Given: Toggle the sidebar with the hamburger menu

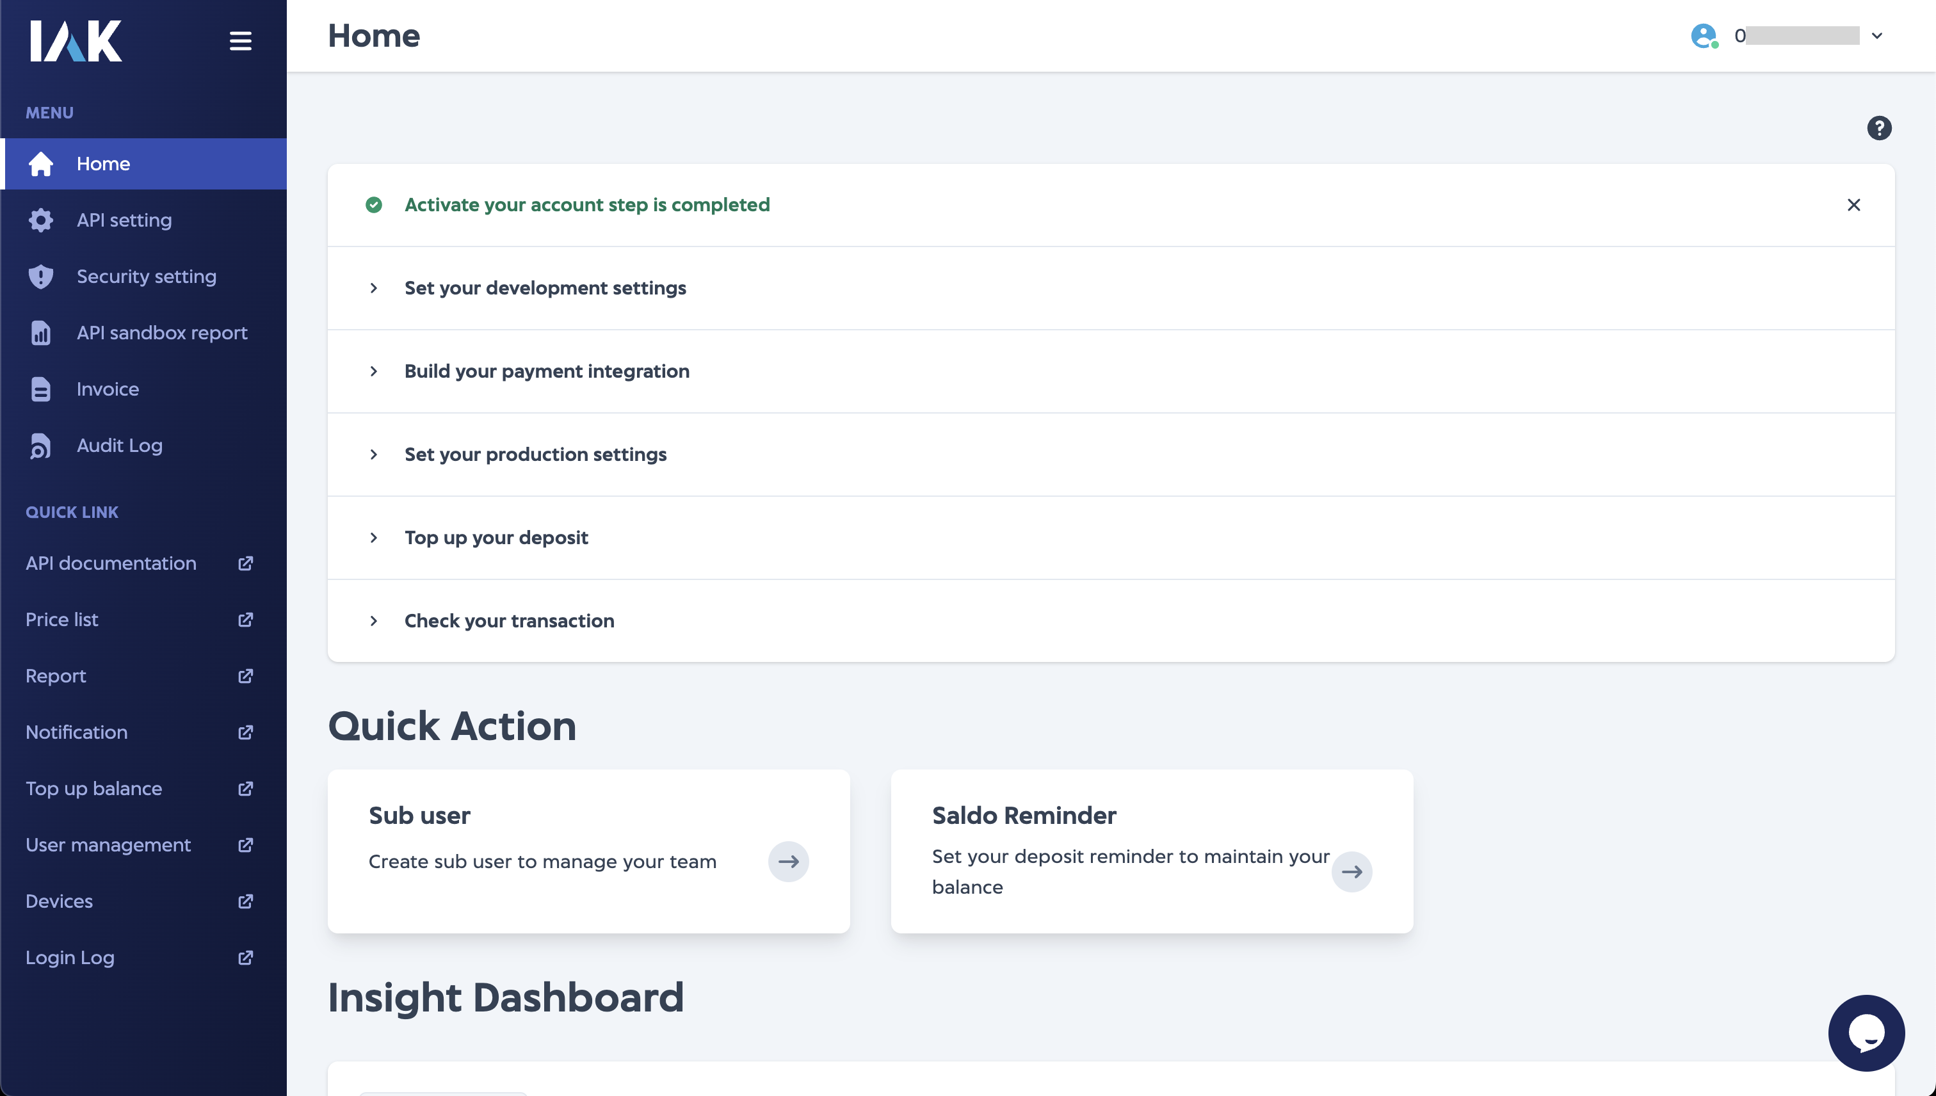Looking at the screenshot, I should point(240,40).
